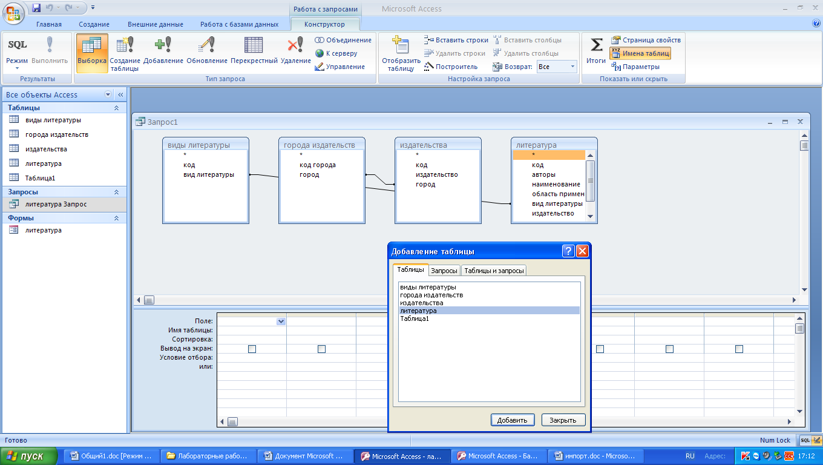Viewport: 823px width, 465px height.
Task: Open Параметры query parameters
Action: [635, 67]
